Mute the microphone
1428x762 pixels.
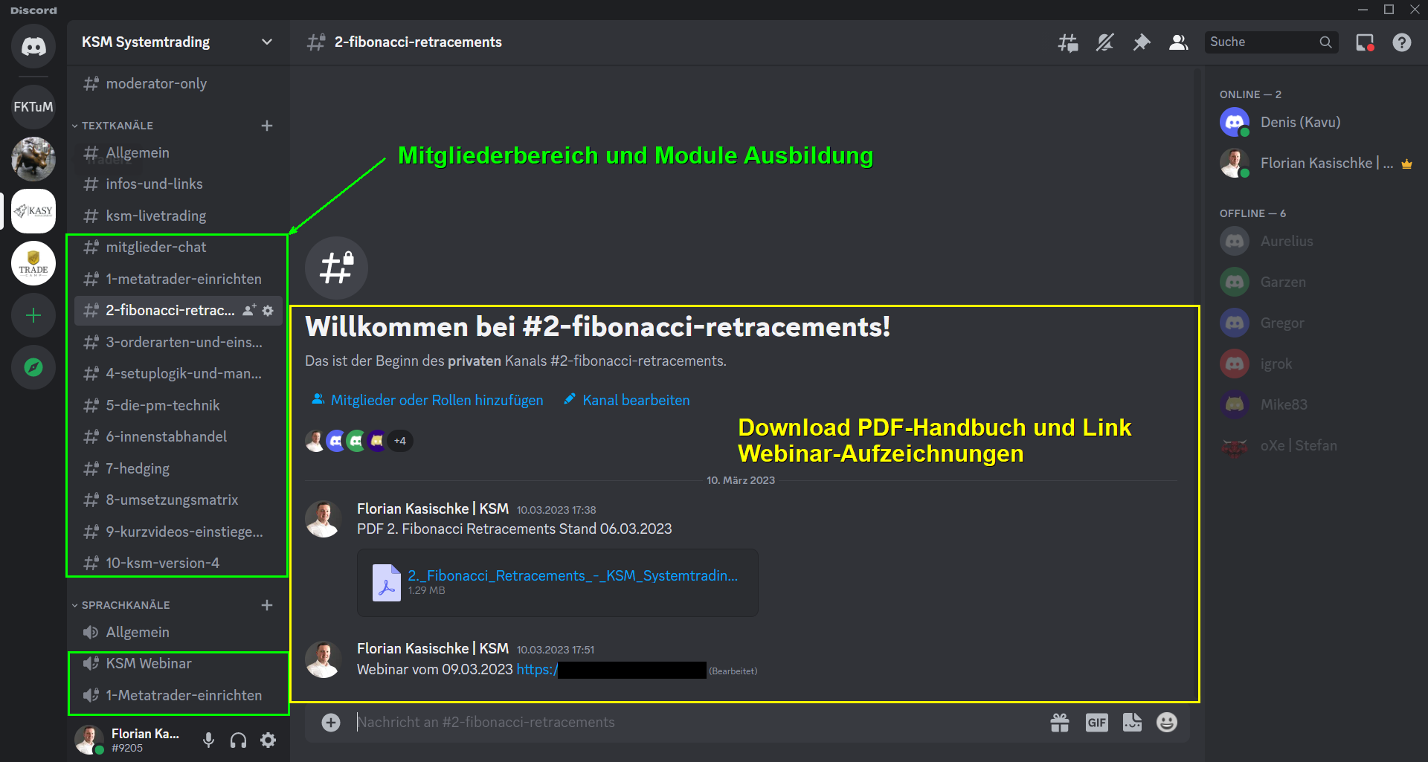[209, 740]
